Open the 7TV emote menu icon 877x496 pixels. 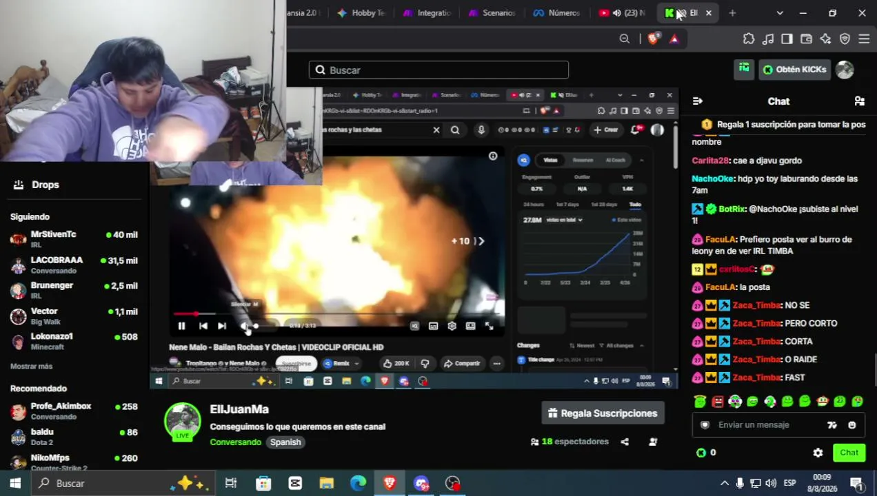(x=832, y=425)
